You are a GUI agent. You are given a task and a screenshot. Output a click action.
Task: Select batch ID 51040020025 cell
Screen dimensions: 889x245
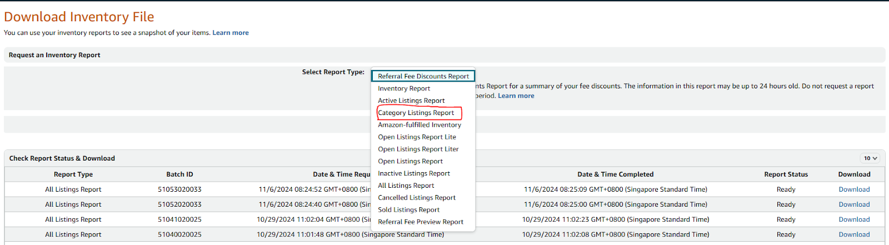coord(179,234)
